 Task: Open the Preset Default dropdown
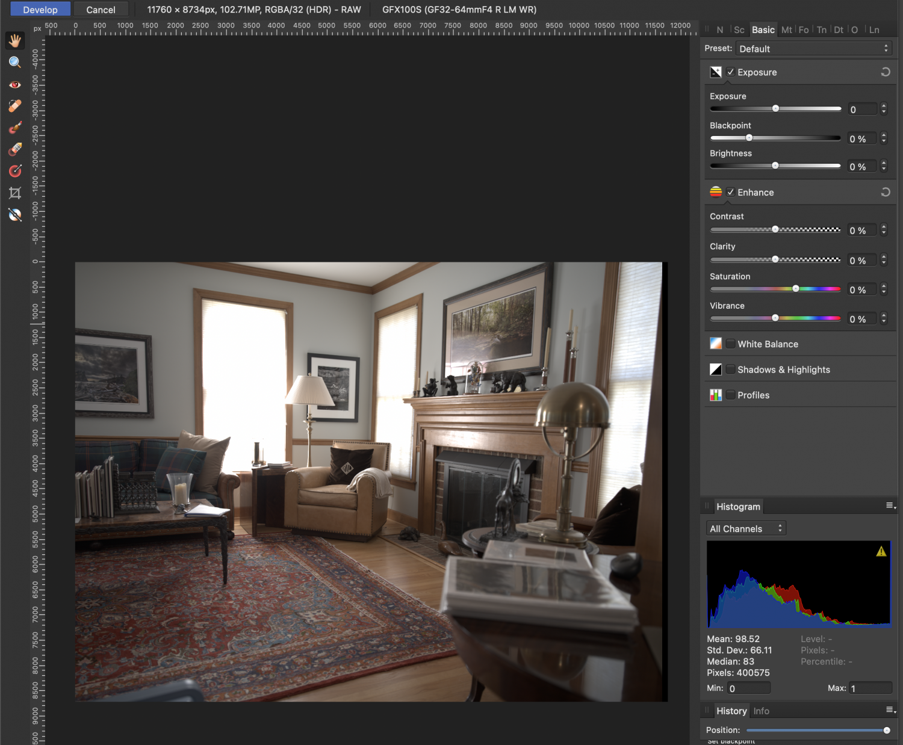814,49
